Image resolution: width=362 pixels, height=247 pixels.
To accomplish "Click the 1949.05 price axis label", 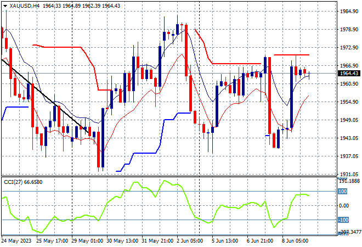I will [x=349, y=120].
